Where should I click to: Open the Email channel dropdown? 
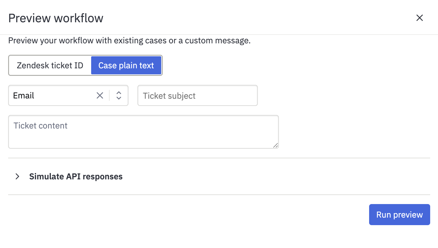[x=68, y=96]
